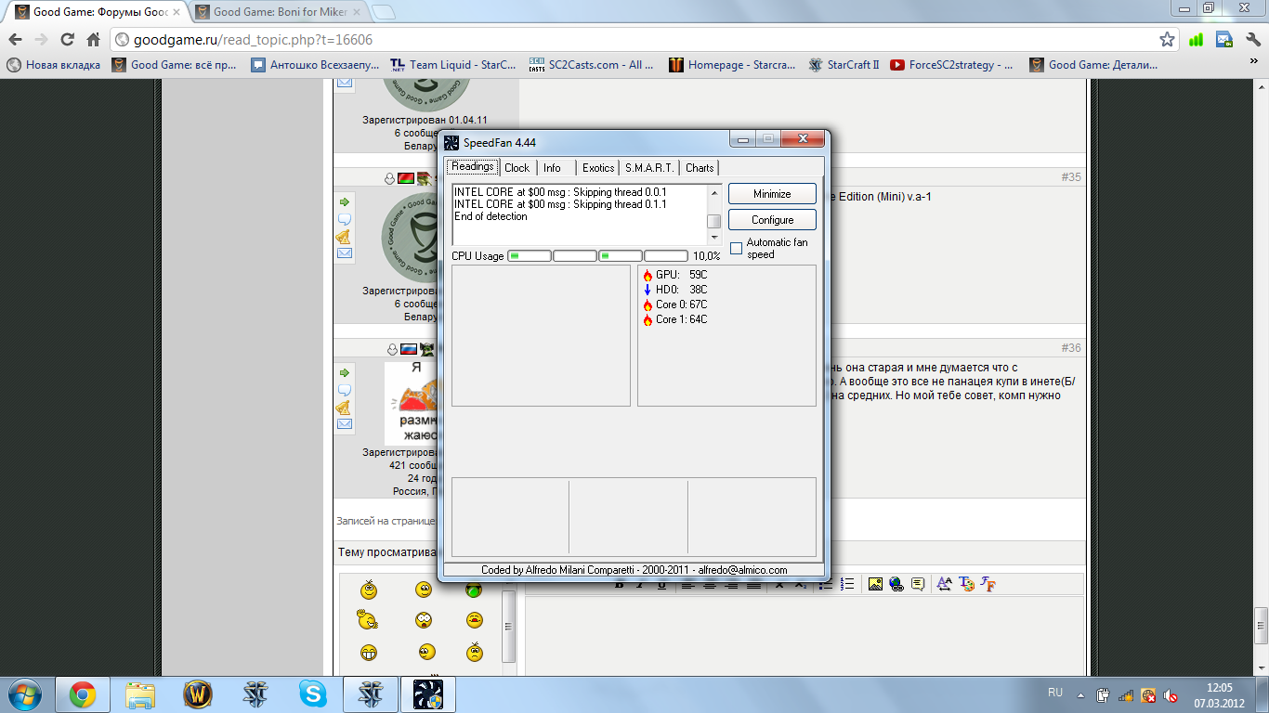Click the numbered list icon in the editor
This screenshot has height=713, width=1269.
point(847,584)
